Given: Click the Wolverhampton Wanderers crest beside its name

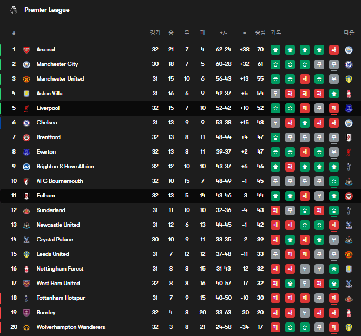Looking at the screenshot, I should click(26, 327).
